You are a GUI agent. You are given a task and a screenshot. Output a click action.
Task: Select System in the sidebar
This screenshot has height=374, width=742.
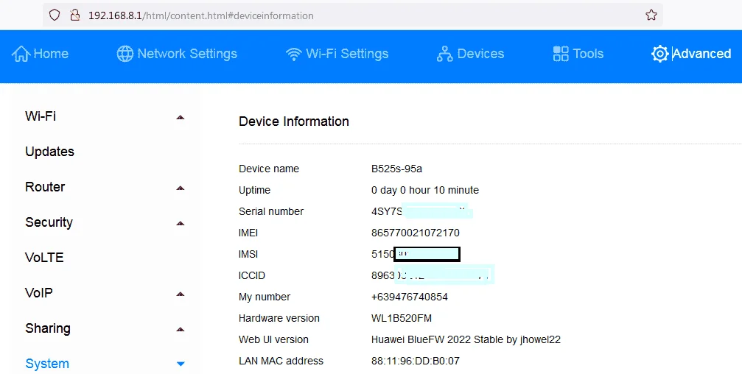[x=47, y=364]
